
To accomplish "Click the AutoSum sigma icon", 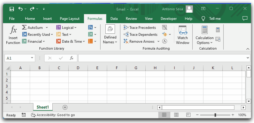I will click(24, 27).
